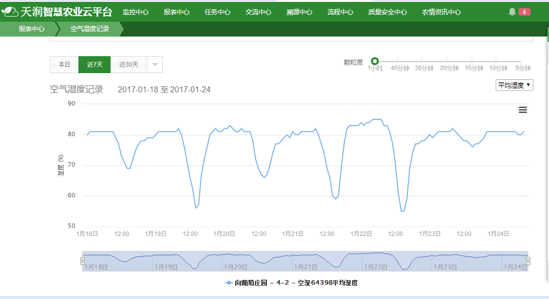Click the 报表中心 breadcrumb link
549x299 pixels.
tap(31, 29)
